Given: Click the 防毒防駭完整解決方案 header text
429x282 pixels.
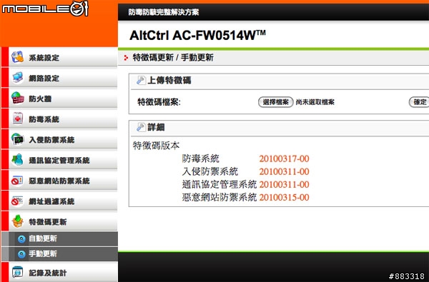Looking at the screenshot, I should [164, 12].
